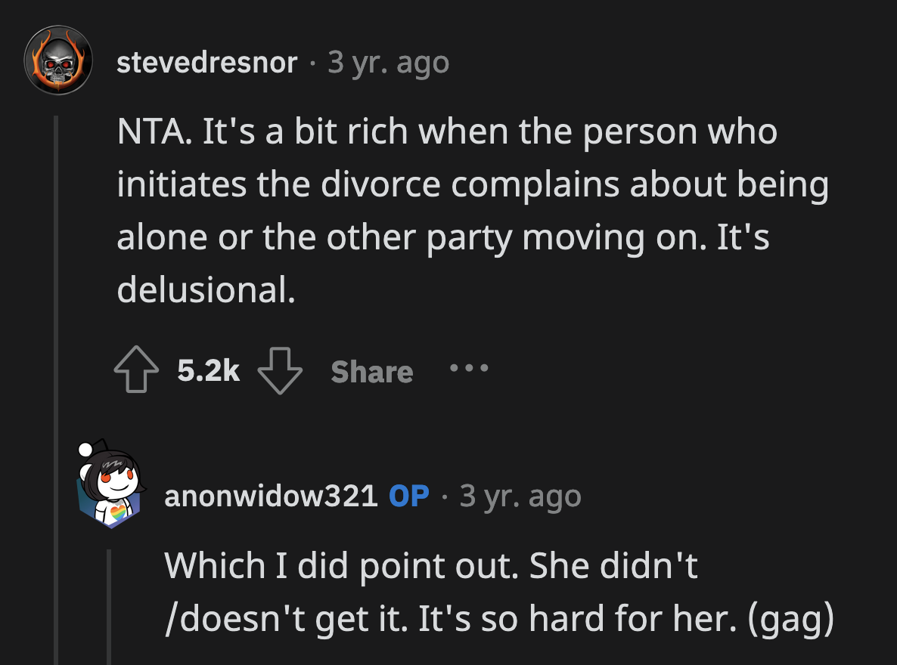Open stevedresnor's user profile link

[206, 63]
